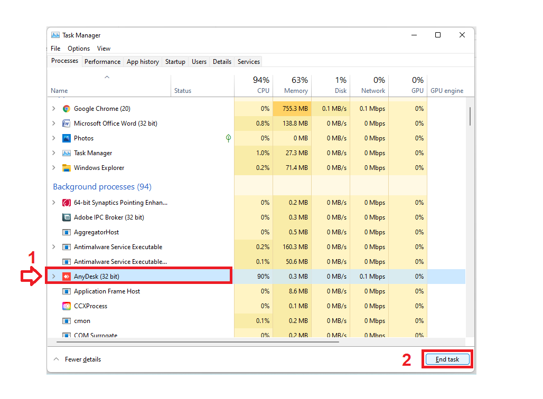Open the View menu

(104, 49)
